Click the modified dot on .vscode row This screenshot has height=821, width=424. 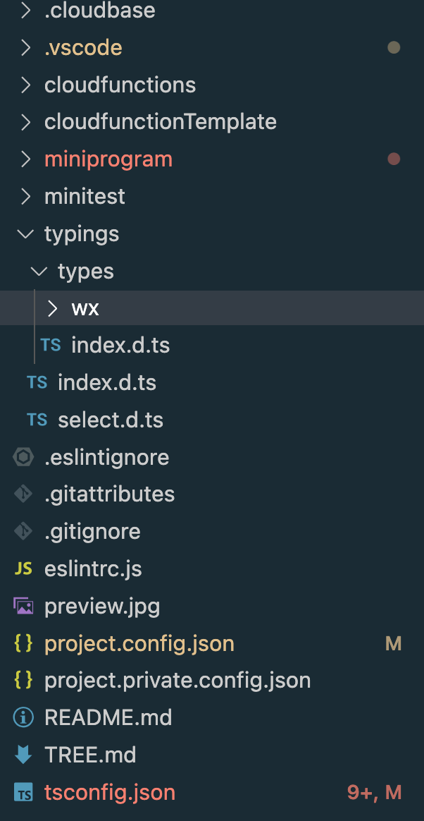click(x=394, y=48)
